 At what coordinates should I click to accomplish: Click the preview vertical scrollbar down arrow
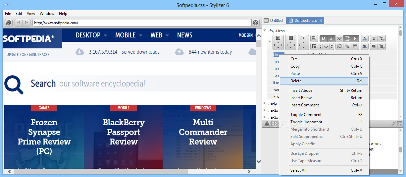click(x=259, y=161)
